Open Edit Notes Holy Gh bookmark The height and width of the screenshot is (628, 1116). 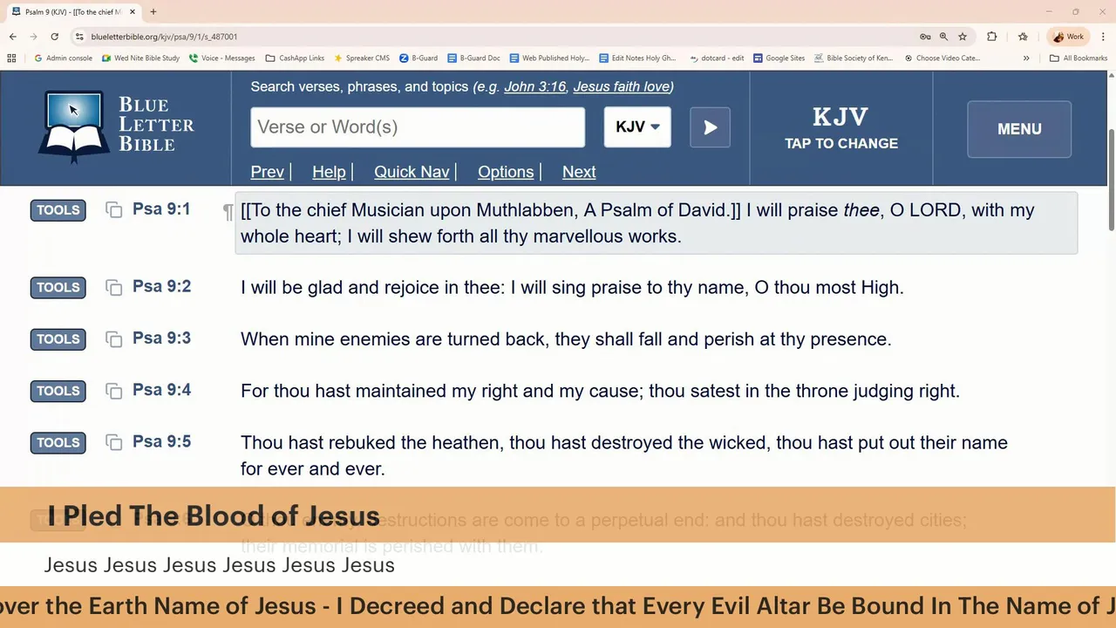point(637,58)
